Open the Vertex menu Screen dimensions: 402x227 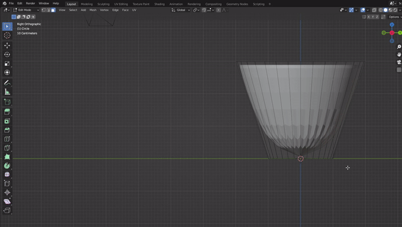104,10
